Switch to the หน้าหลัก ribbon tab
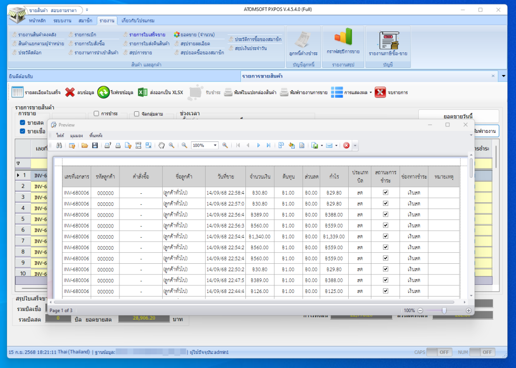The width and height of the screenshot is (516, 368). coord(37,21)
